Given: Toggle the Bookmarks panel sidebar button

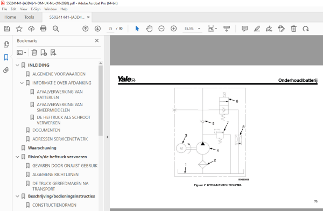Looking at the screenshot, I should click(6, 57).
